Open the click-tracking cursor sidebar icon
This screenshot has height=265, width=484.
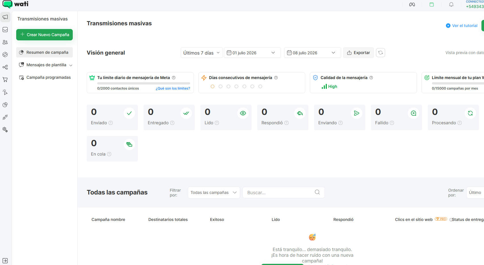[5, 92]
